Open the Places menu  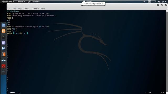pos(21,2)
